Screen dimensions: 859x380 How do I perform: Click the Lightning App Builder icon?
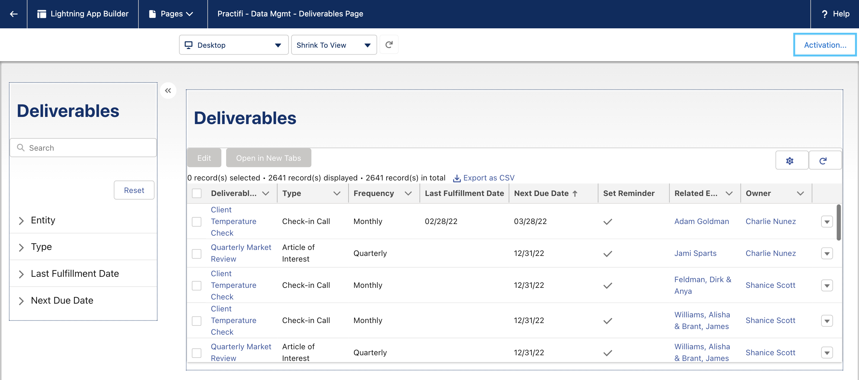[x=42, y=14]
